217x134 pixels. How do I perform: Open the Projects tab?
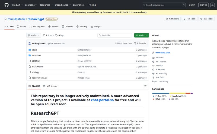click(x=67, y=26)
